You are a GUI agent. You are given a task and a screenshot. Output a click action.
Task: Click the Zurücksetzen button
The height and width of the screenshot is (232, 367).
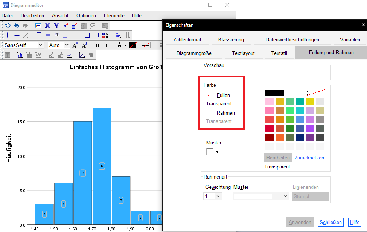pos(309,158)
